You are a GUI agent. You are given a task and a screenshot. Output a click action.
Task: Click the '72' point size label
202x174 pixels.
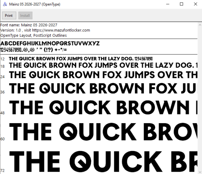tap(2, 171)
